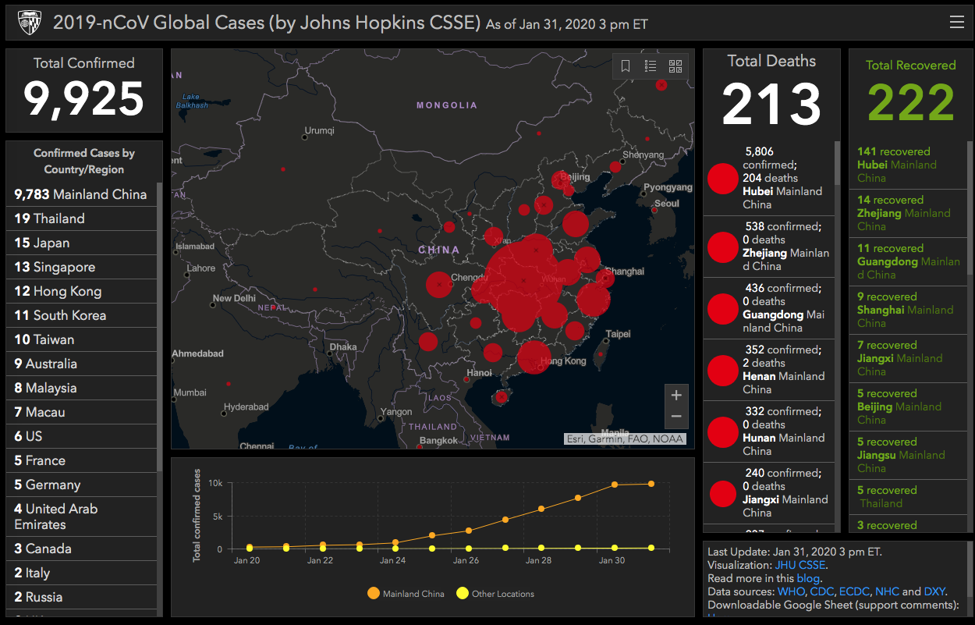Select the "11 South Korea" row
975x625 pixels.
tap(81, 315)
